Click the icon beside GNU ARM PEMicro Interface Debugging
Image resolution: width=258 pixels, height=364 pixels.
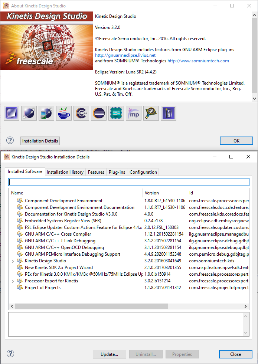pos(20,254)
